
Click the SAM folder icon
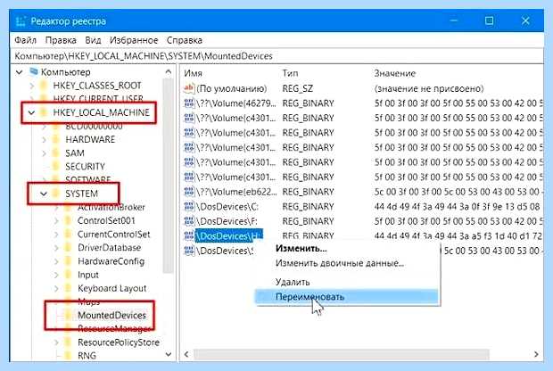click(56, 153)
